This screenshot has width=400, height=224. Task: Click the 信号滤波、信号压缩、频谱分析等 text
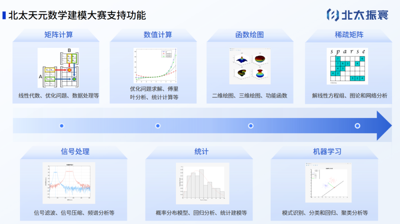pos(74,213)
